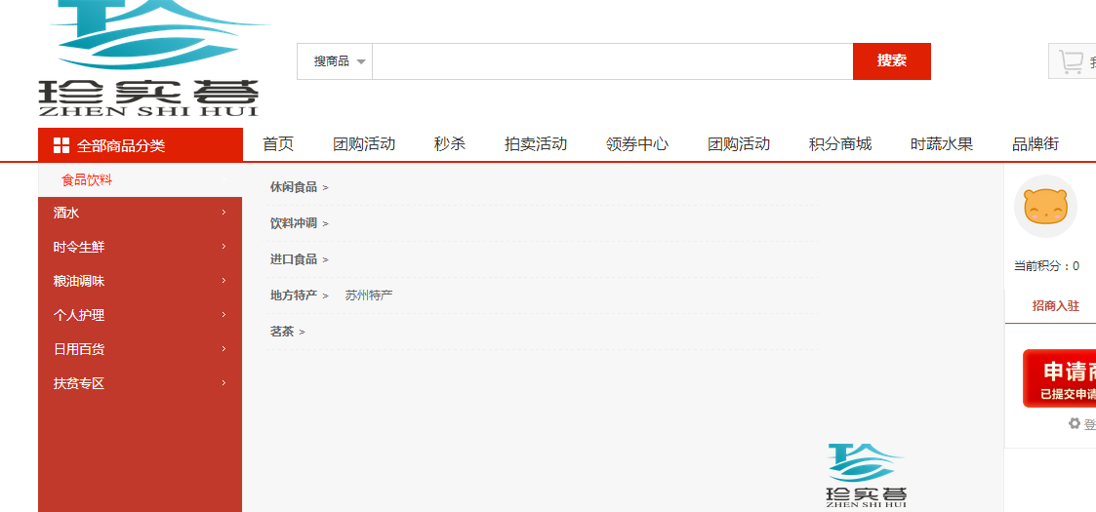
Task: Click inside the product search input field
Action: 612,61
